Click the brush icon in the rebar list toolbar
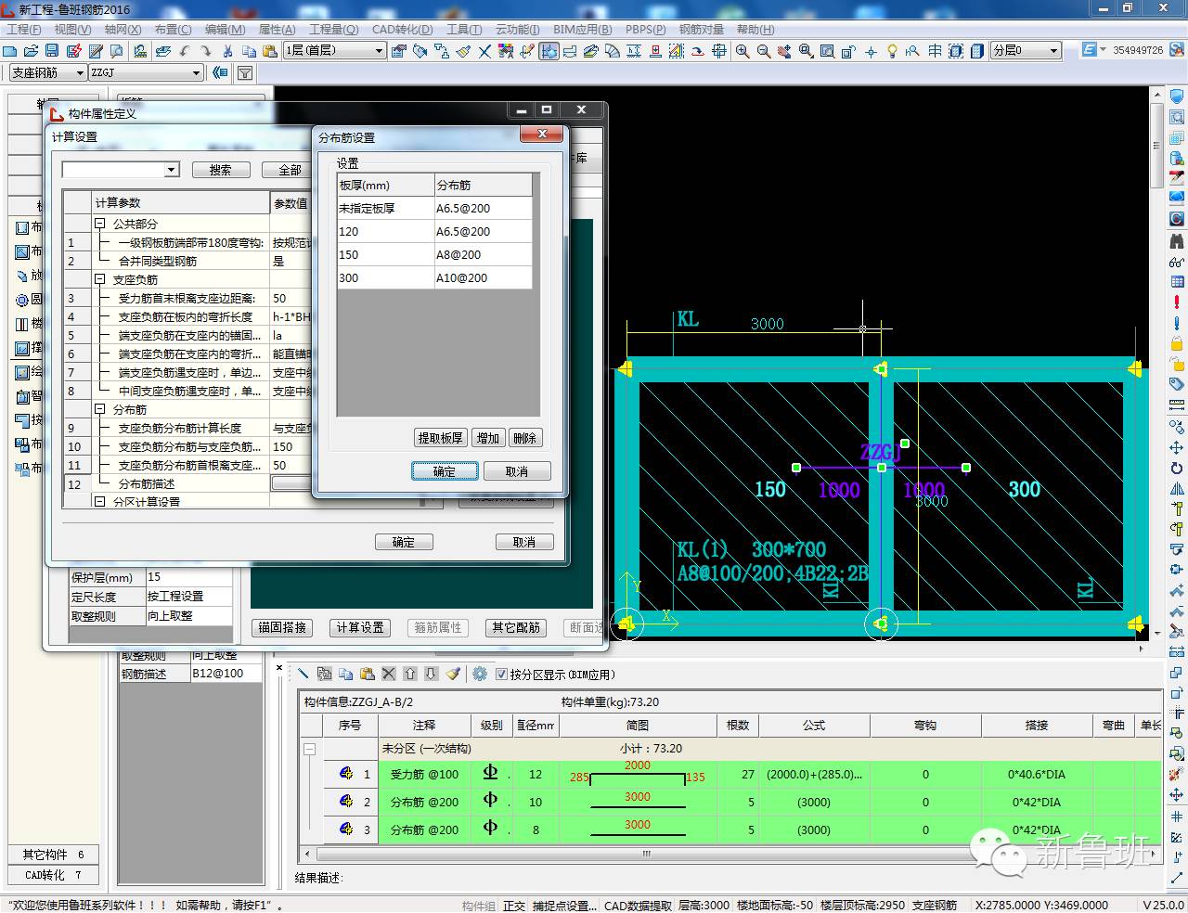Viewport: 1188px width, 913px height. [453, 675]
